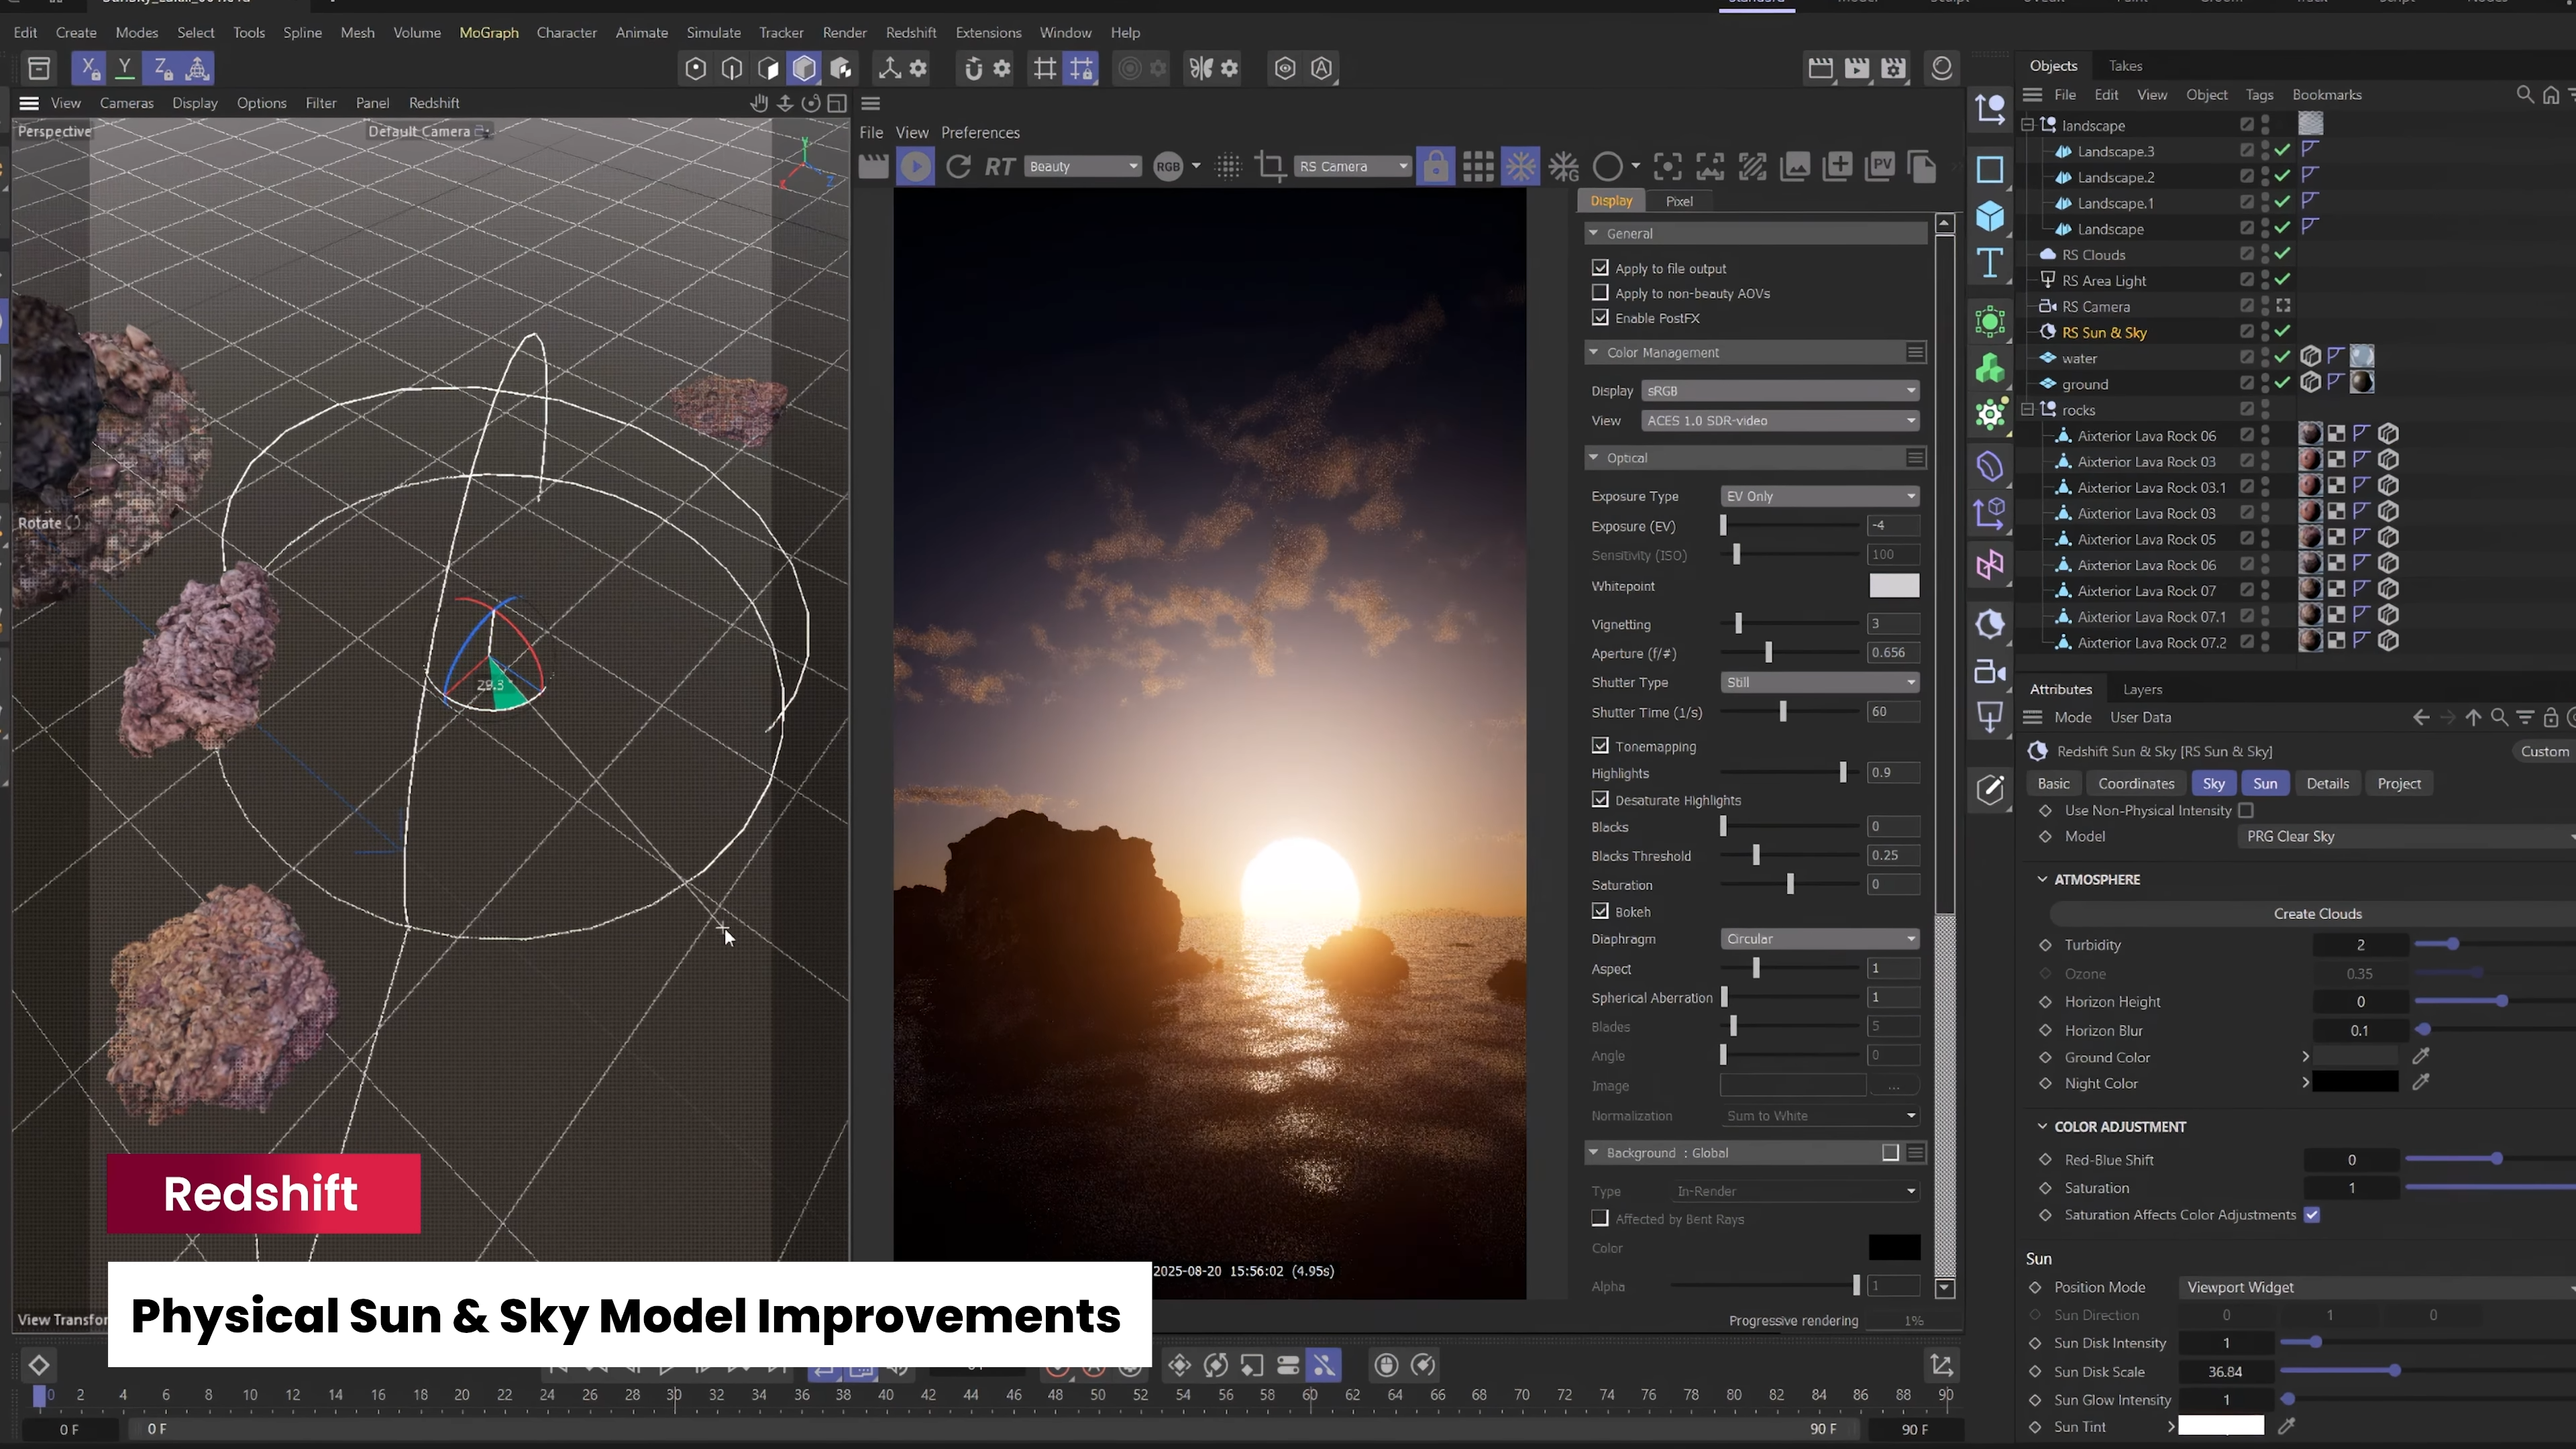Open the Exposure Type dropdown
Viewport: 2576px width, 1449px height.
1819,496
